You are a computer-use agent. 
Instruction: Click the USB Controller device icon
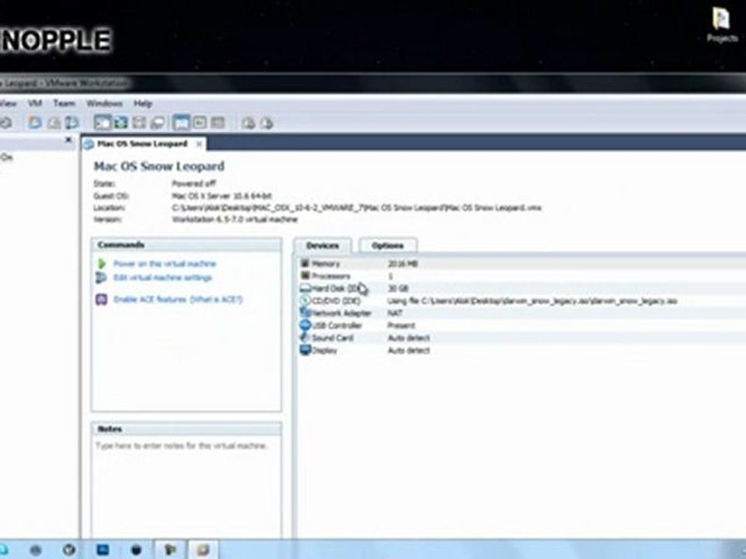pos(305,325)
